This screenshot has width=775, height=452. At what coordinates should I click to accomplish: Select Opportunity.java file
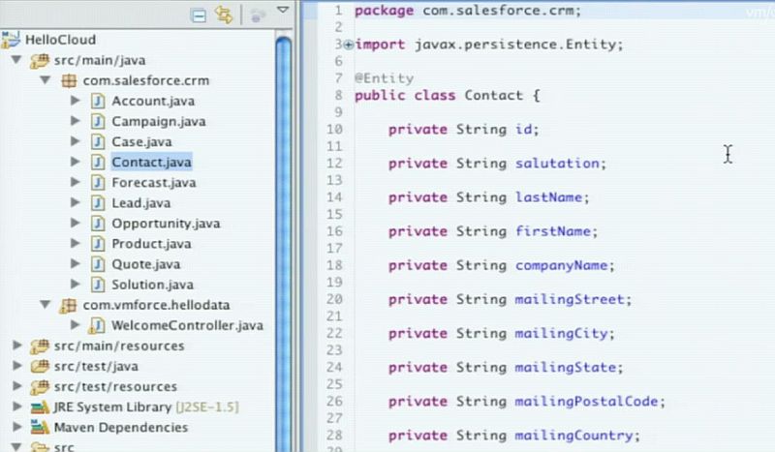pos(166,224)
